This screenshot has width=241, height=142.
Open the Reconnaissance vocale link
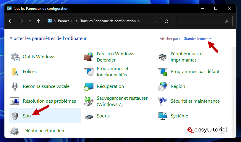46,86
